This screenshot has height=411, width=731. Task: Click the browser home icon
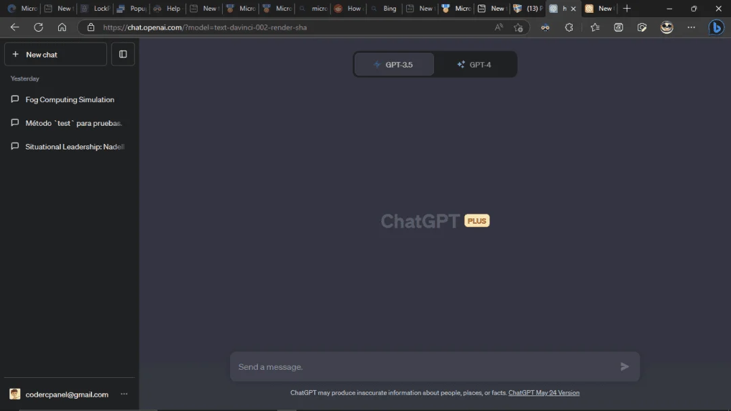(x=62, y=27)
